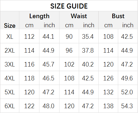
Task: Click 6XL bust value 54.3 inch
Action: pos(127,106)
